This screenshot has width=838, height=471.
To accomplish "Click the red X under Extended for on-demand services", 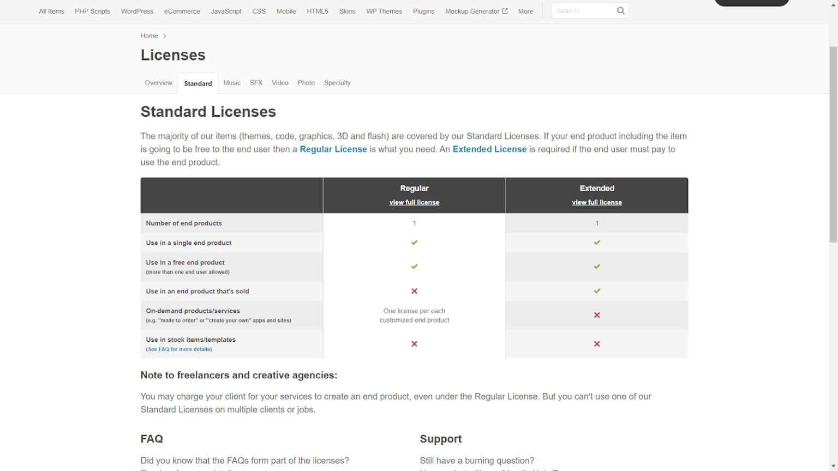I will click(596, 315).
